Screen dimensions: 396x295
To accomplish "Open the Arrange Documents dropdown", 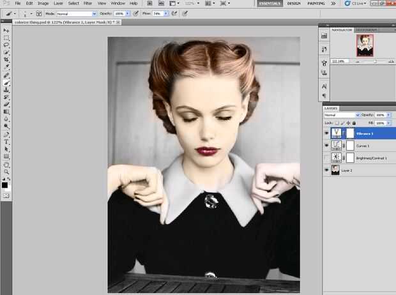I will click(210, 3).
